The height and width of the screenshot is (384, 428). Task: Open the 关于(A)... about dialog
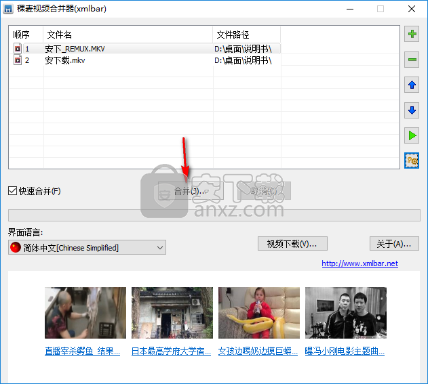(x=394, y=244)
